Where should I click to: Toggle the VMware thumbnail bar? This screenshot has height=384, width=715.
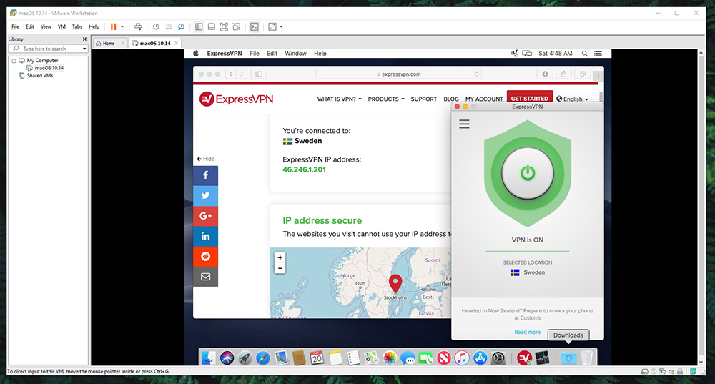tap(212, 27)
